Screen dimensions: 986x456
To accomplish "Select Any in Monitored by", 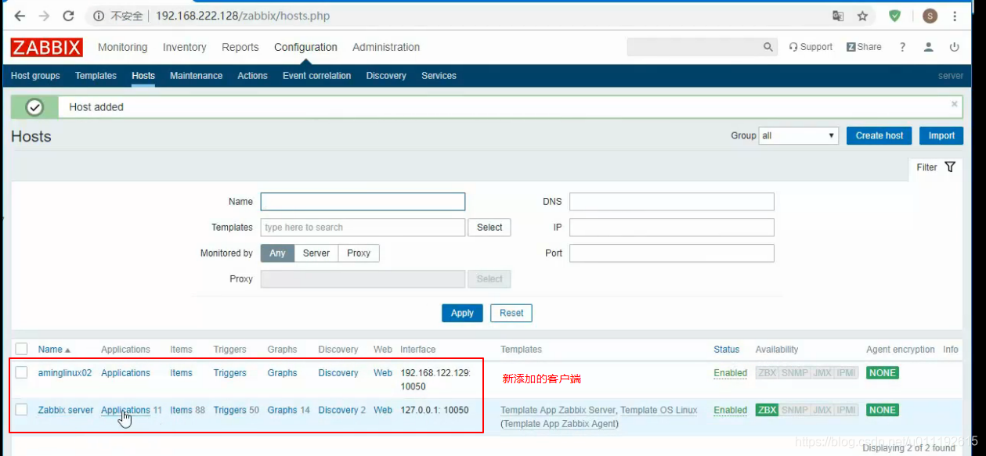I will tap(278, 253).
